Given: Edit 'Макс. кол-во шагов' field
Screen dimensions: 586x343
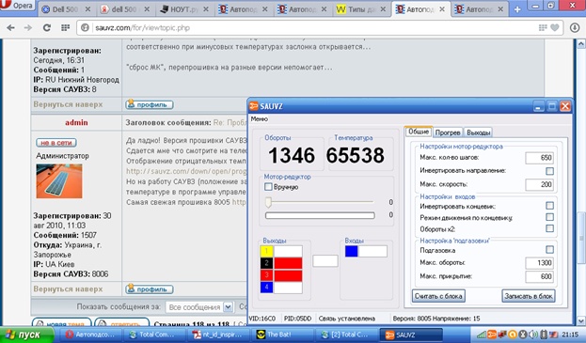Looking at the screenshot, I should pos(539,158).
